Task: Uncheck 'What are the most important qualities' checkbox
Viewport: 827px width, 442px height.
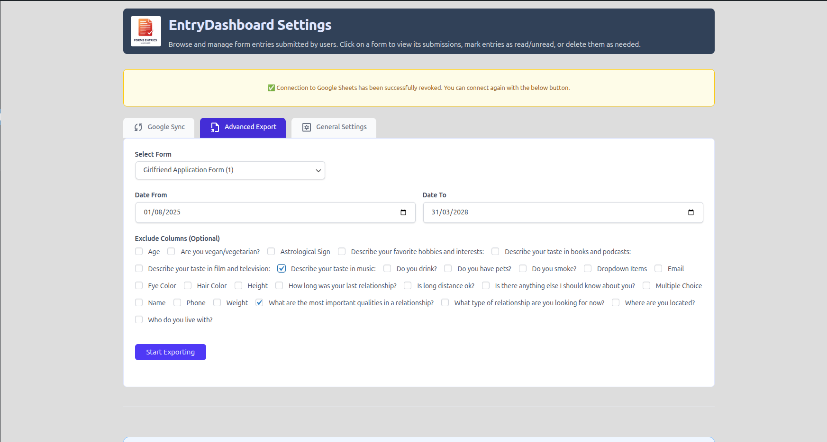Action: (259, 302)
